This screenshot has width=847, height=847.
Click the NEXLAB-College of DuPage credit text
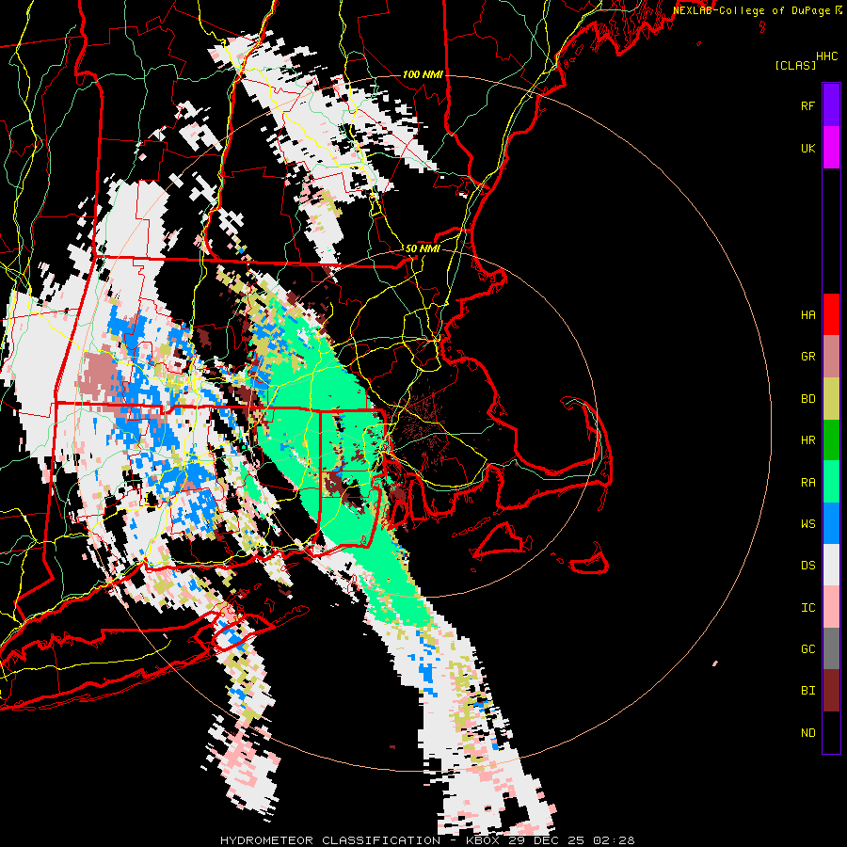(x=751, y=10)
